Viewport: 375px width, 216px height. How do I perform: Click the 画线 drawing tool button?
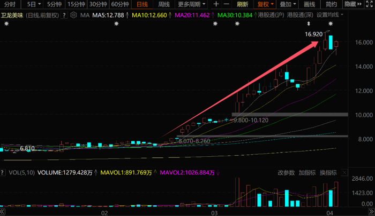click(x=309, y=4)
